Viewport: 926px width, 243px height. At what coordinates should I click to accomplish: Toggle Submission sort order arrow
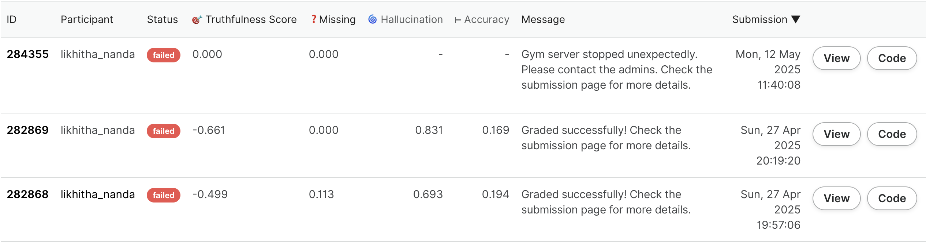click(795, 19)
